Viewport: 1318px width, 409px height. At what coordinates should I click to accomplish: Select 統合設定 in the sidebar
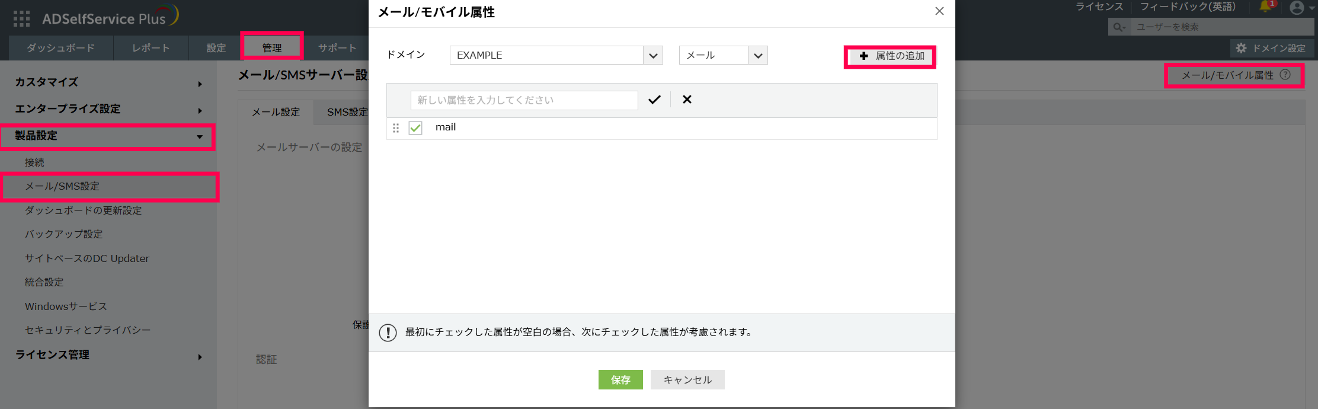pos(44,282)
